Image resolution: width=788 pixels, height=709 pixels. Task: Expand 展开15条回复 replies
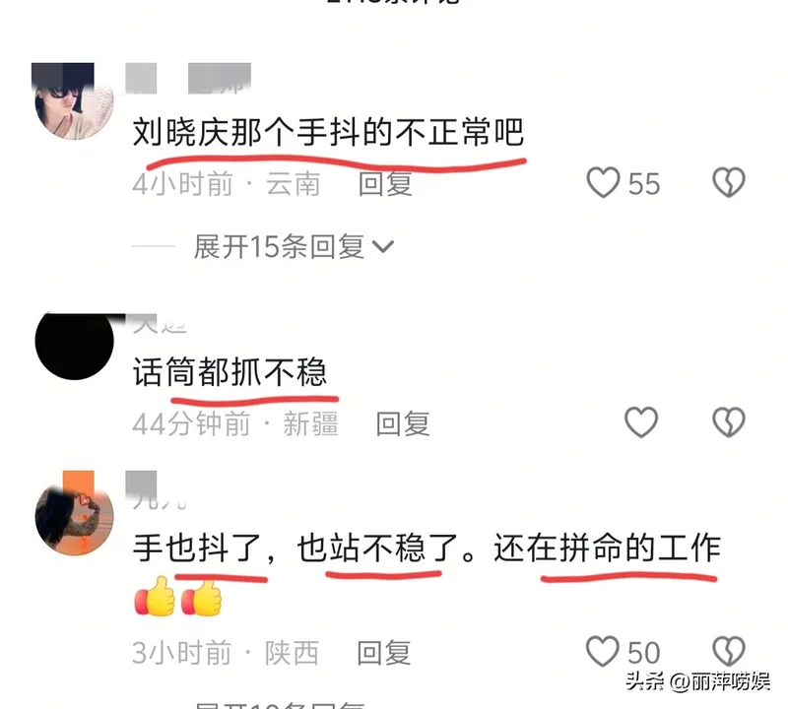294,247
